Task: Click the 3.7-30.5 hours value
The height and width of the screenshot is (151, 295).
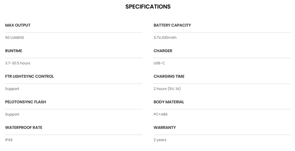Action: 18,63
